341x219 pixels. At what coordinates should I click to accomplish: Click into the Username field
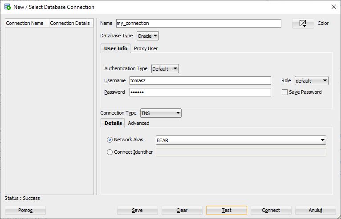(x=200, y=80)
